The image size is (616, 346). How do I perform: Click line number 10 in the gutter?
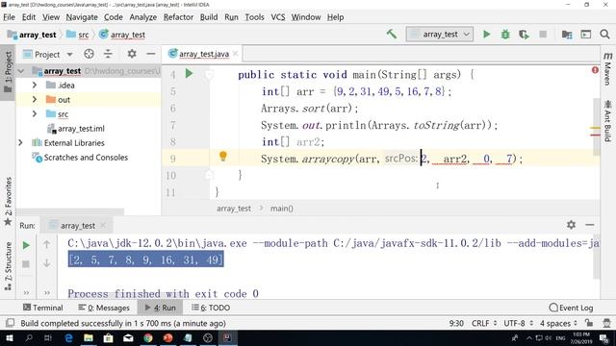(x=170, y=175)
